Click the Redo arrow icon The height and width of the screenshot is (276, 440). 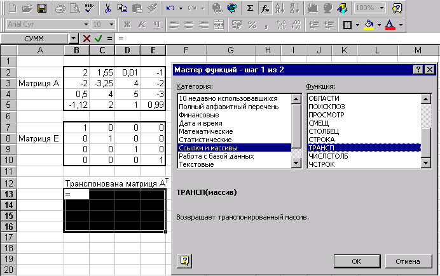tap(192, 8)
